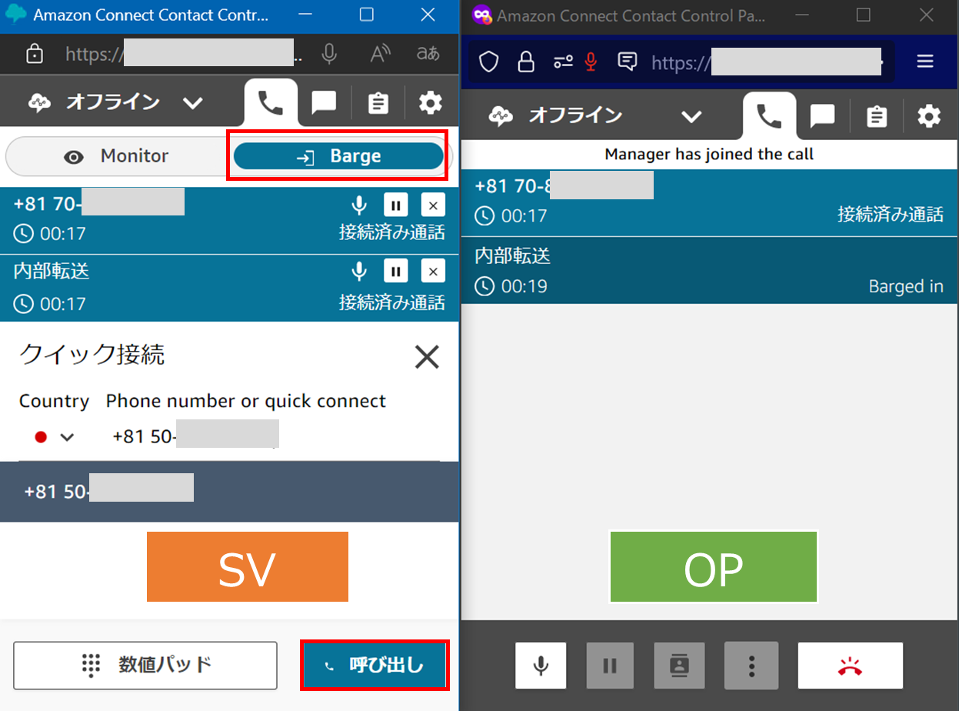Image resolution: width=959 pixels, height=711 pixels.
Task: Open the tasks clipboard tab in SV window
Action: [378, 102]
